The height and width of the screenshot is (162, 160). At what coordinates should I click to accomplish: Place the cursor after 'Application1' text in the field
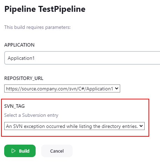(35, 58)
